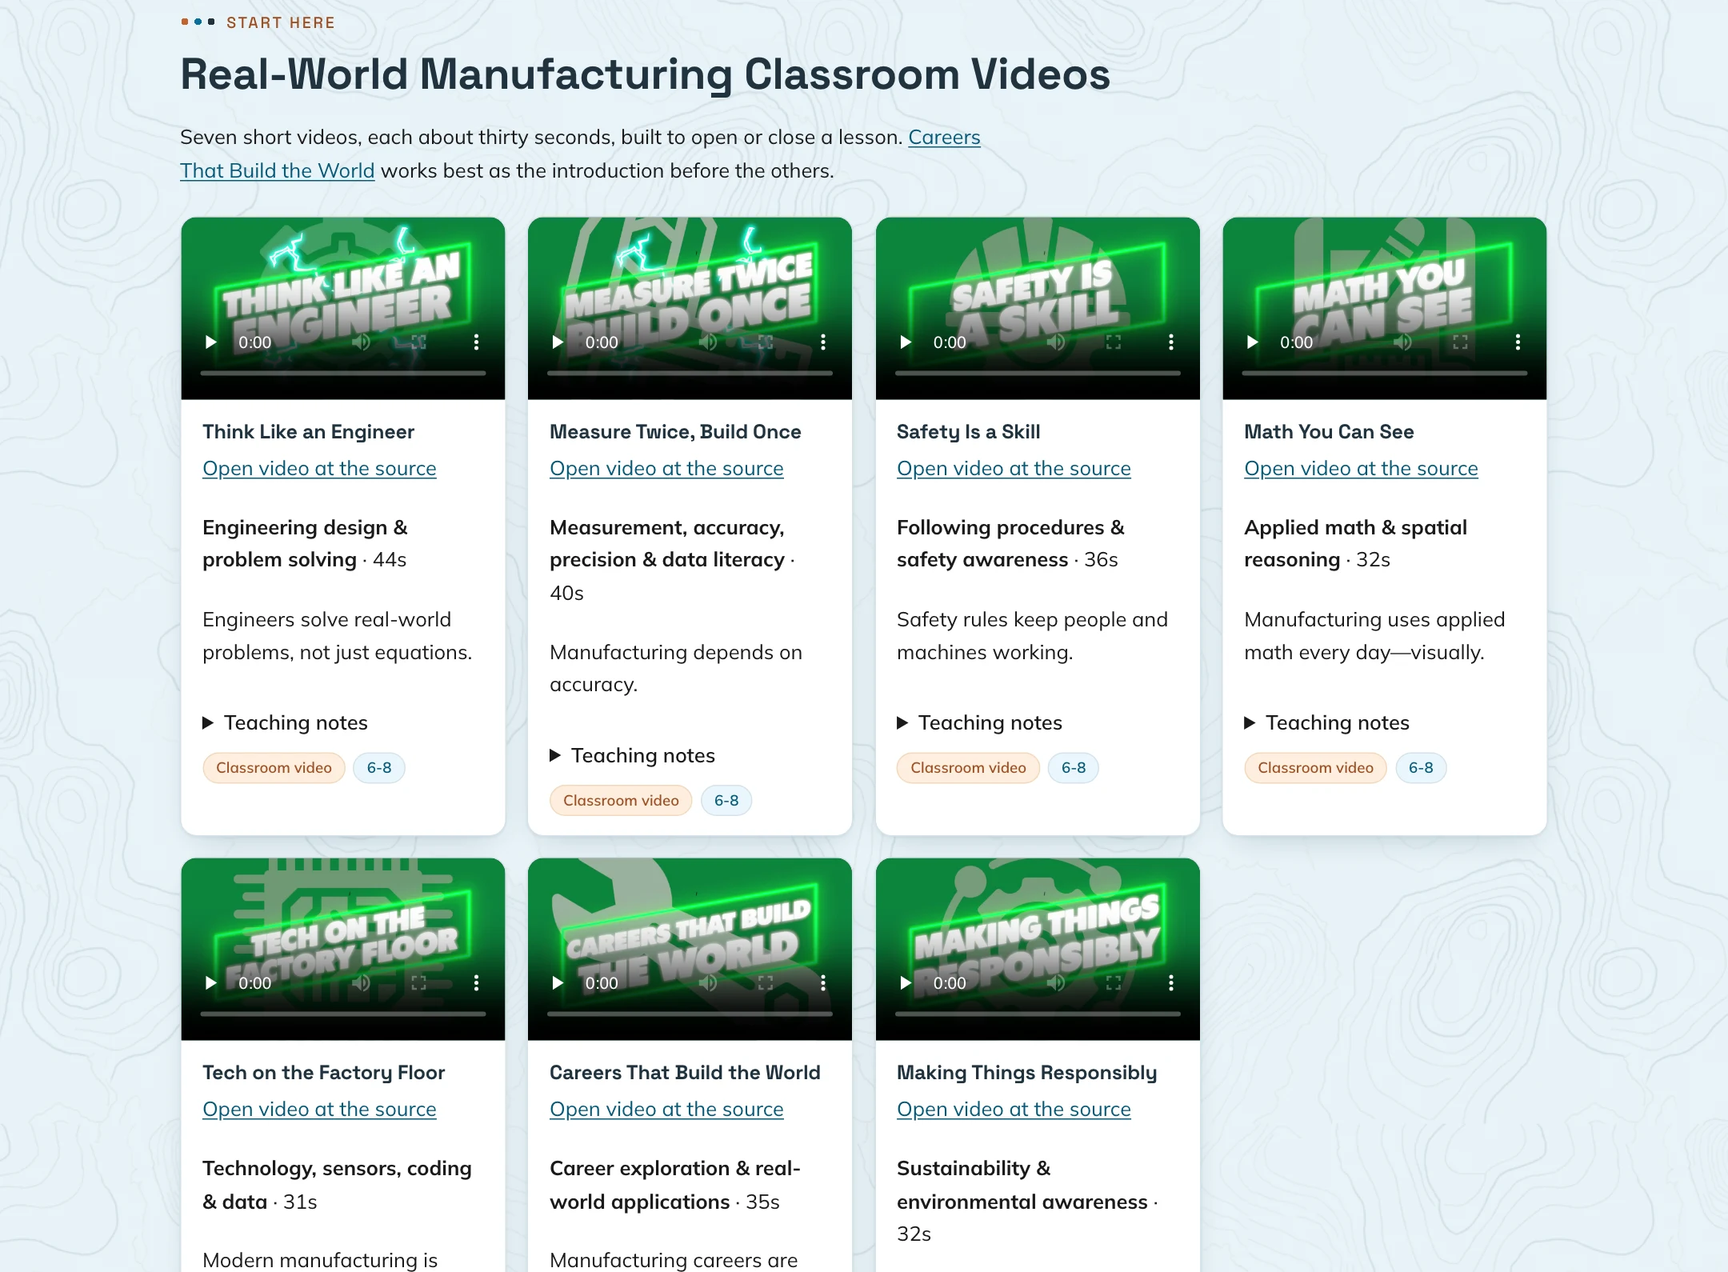Viewport: 1728px width, 1272px height.
Task: Play the Math You Can See video
Action: [x=1253, y=342]
